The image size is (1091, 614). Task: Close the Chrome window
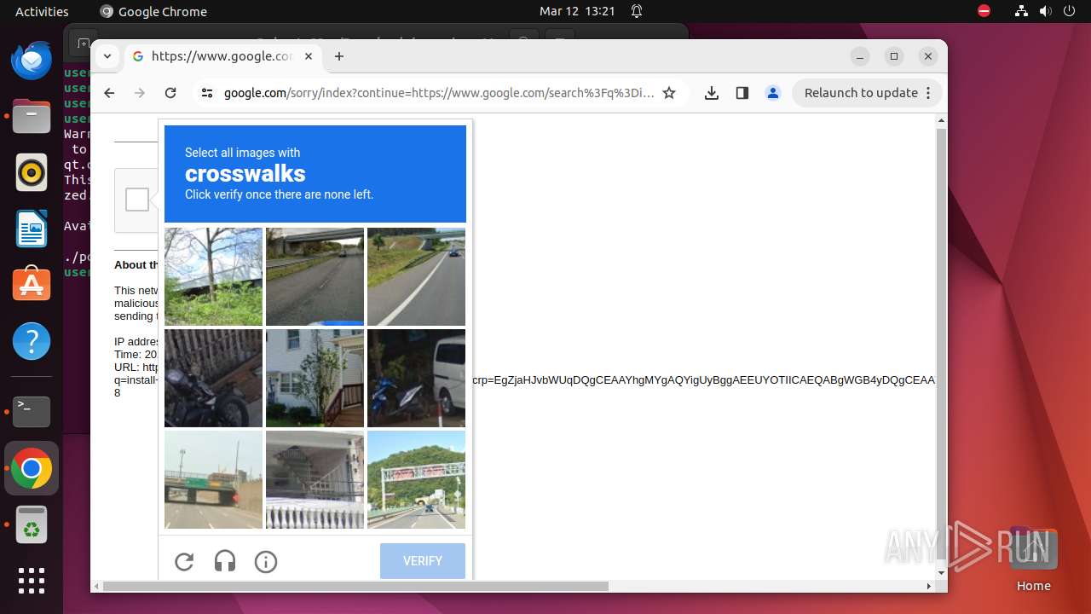coord(928,56)
